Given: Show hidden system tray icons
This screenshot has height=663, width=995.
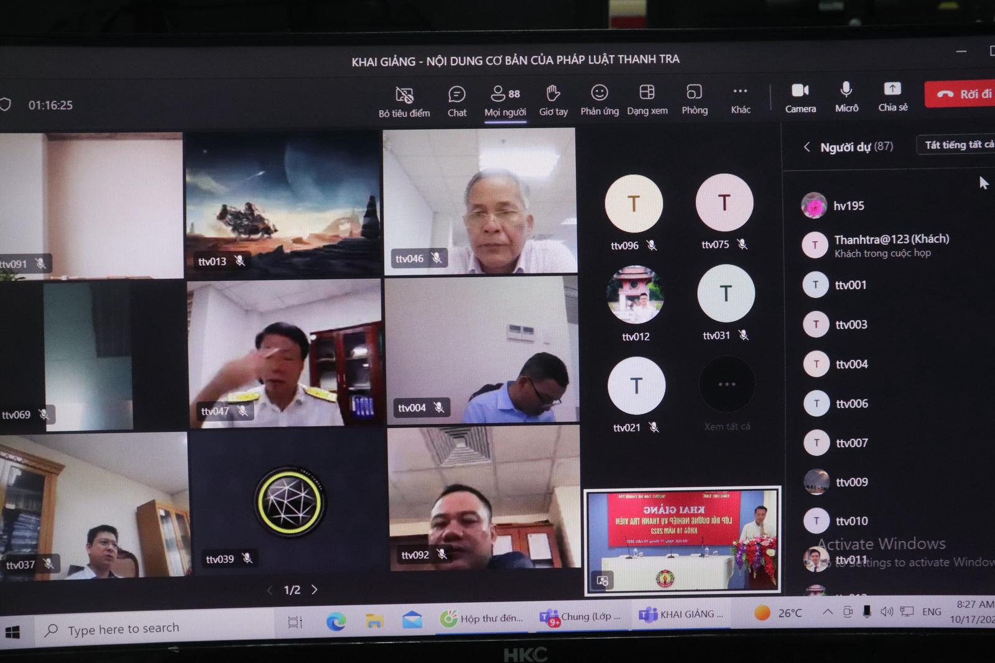Looking at the screenshot, I should coord(828,612).
